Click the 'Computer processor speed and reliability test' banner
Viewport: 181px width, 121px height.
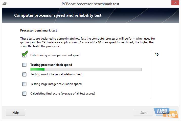(58, 15)
